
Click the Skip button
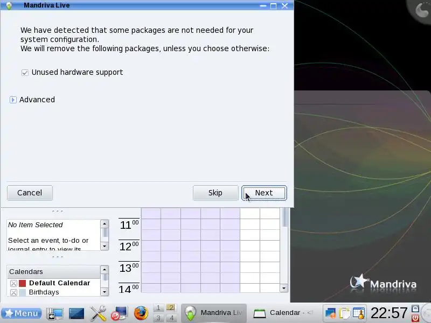[215, 193]
